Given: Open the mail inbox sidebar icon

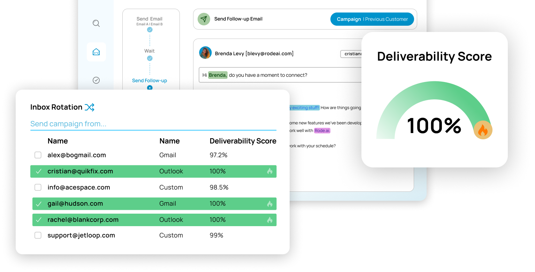Looking at the screenshot, I should pos(96,52).
